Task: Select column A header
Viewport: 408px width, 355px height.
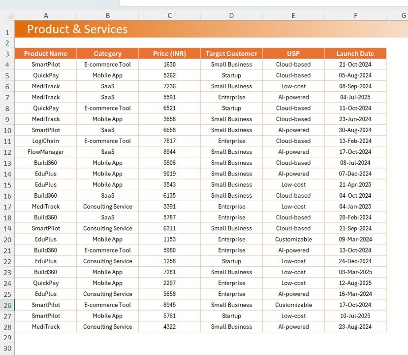Action: pyautogui.click(x=46, y=15)
